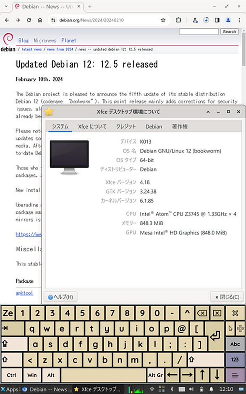The image size is (246, 394).
Task: Show Chrome downloads
Action: point(206,20)
